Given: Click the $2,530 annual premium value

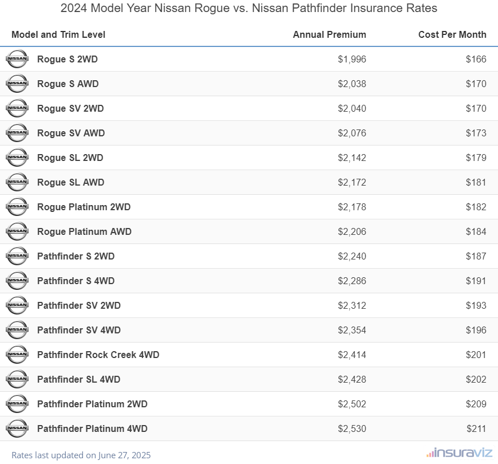Looking at the screenshot, I should (351, 428).
